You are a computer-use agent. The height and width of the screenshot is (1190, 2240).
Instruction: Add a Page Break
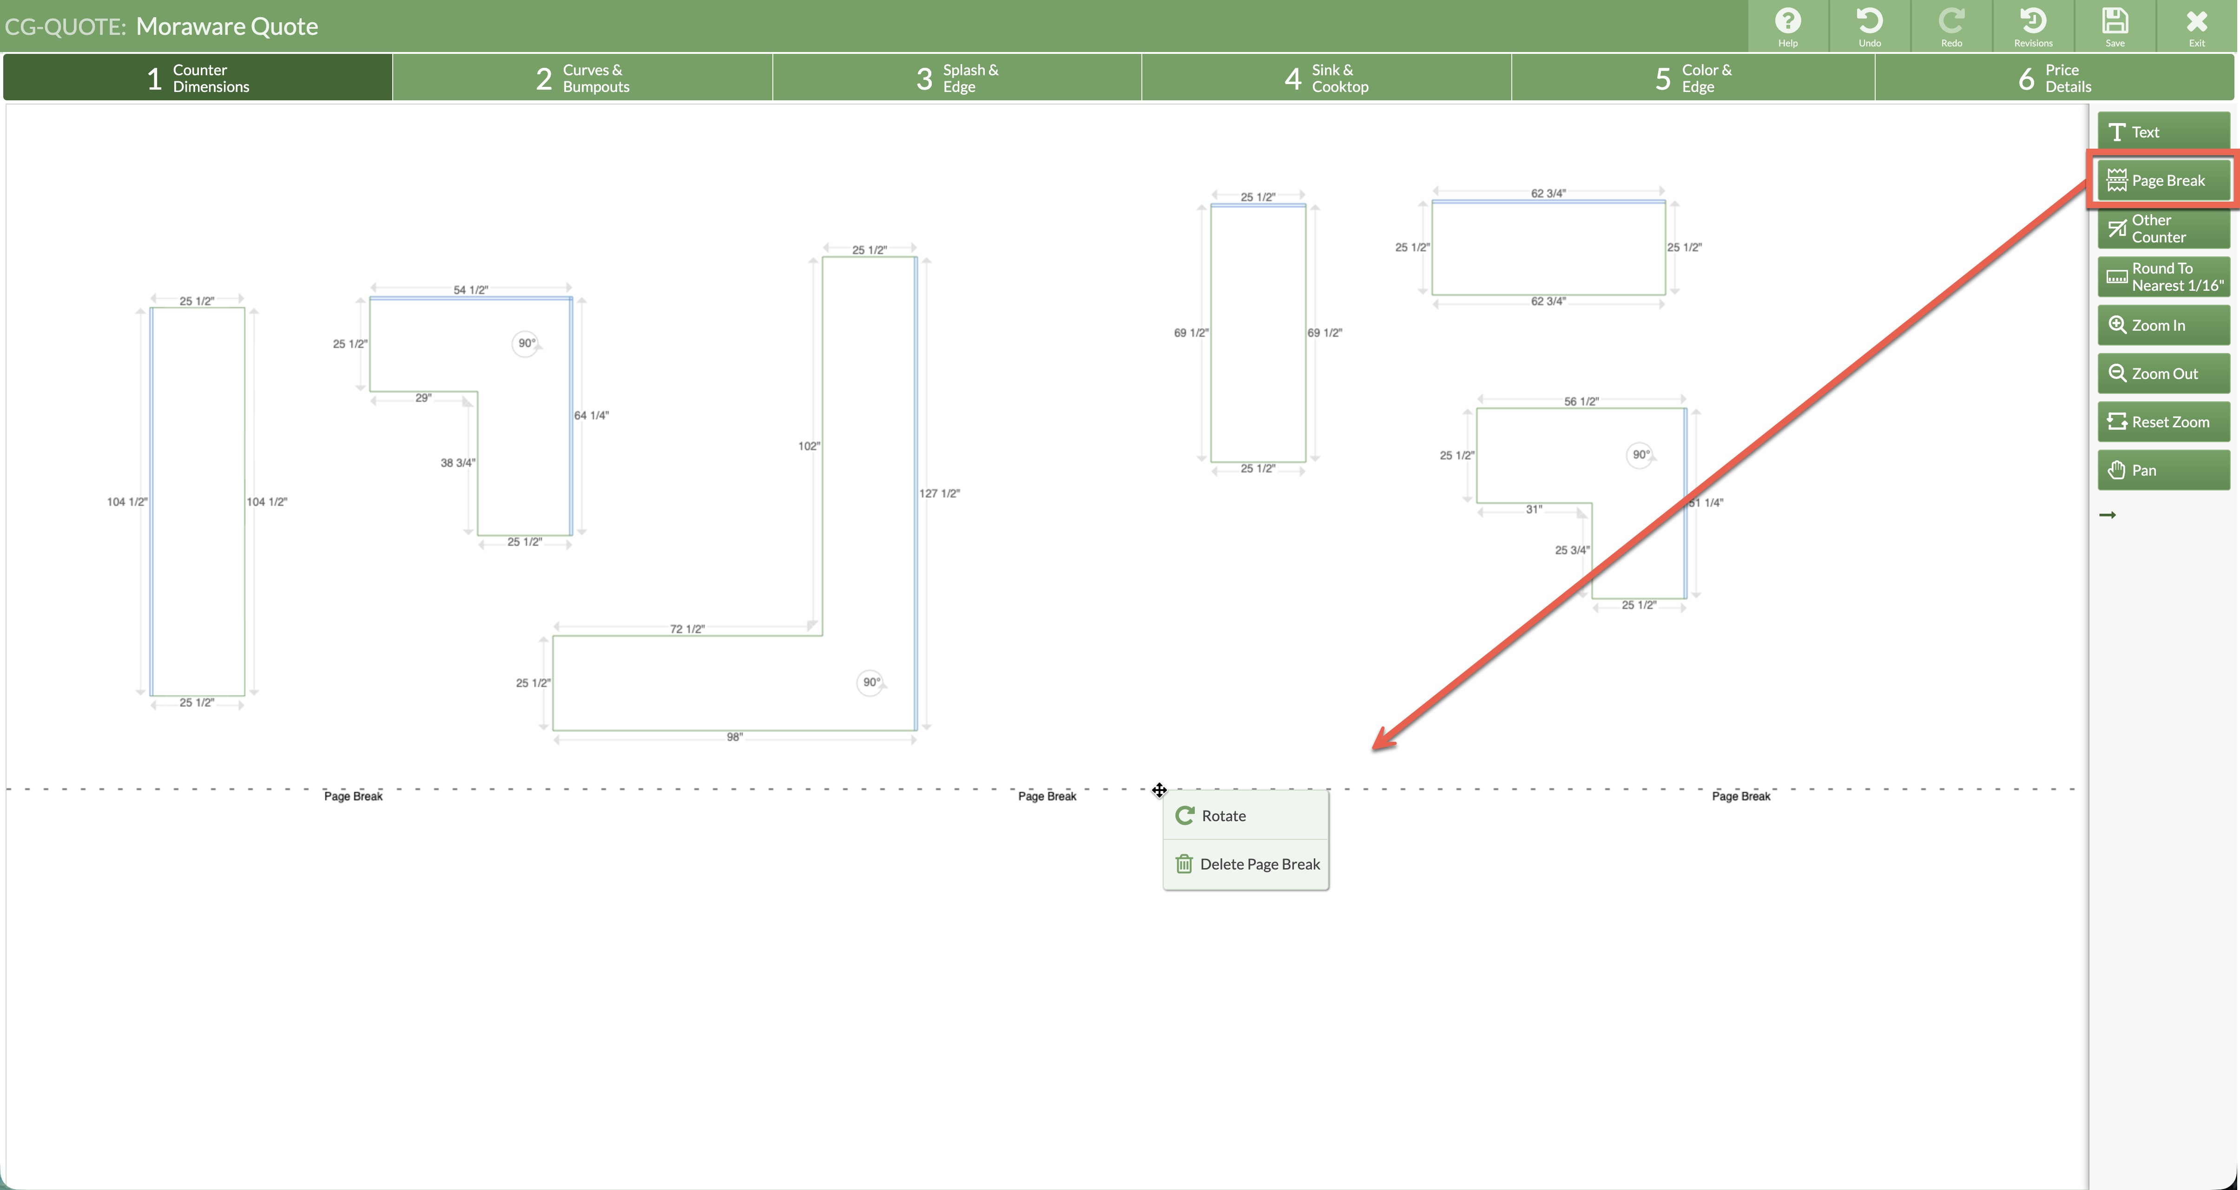click(2162, 180)
